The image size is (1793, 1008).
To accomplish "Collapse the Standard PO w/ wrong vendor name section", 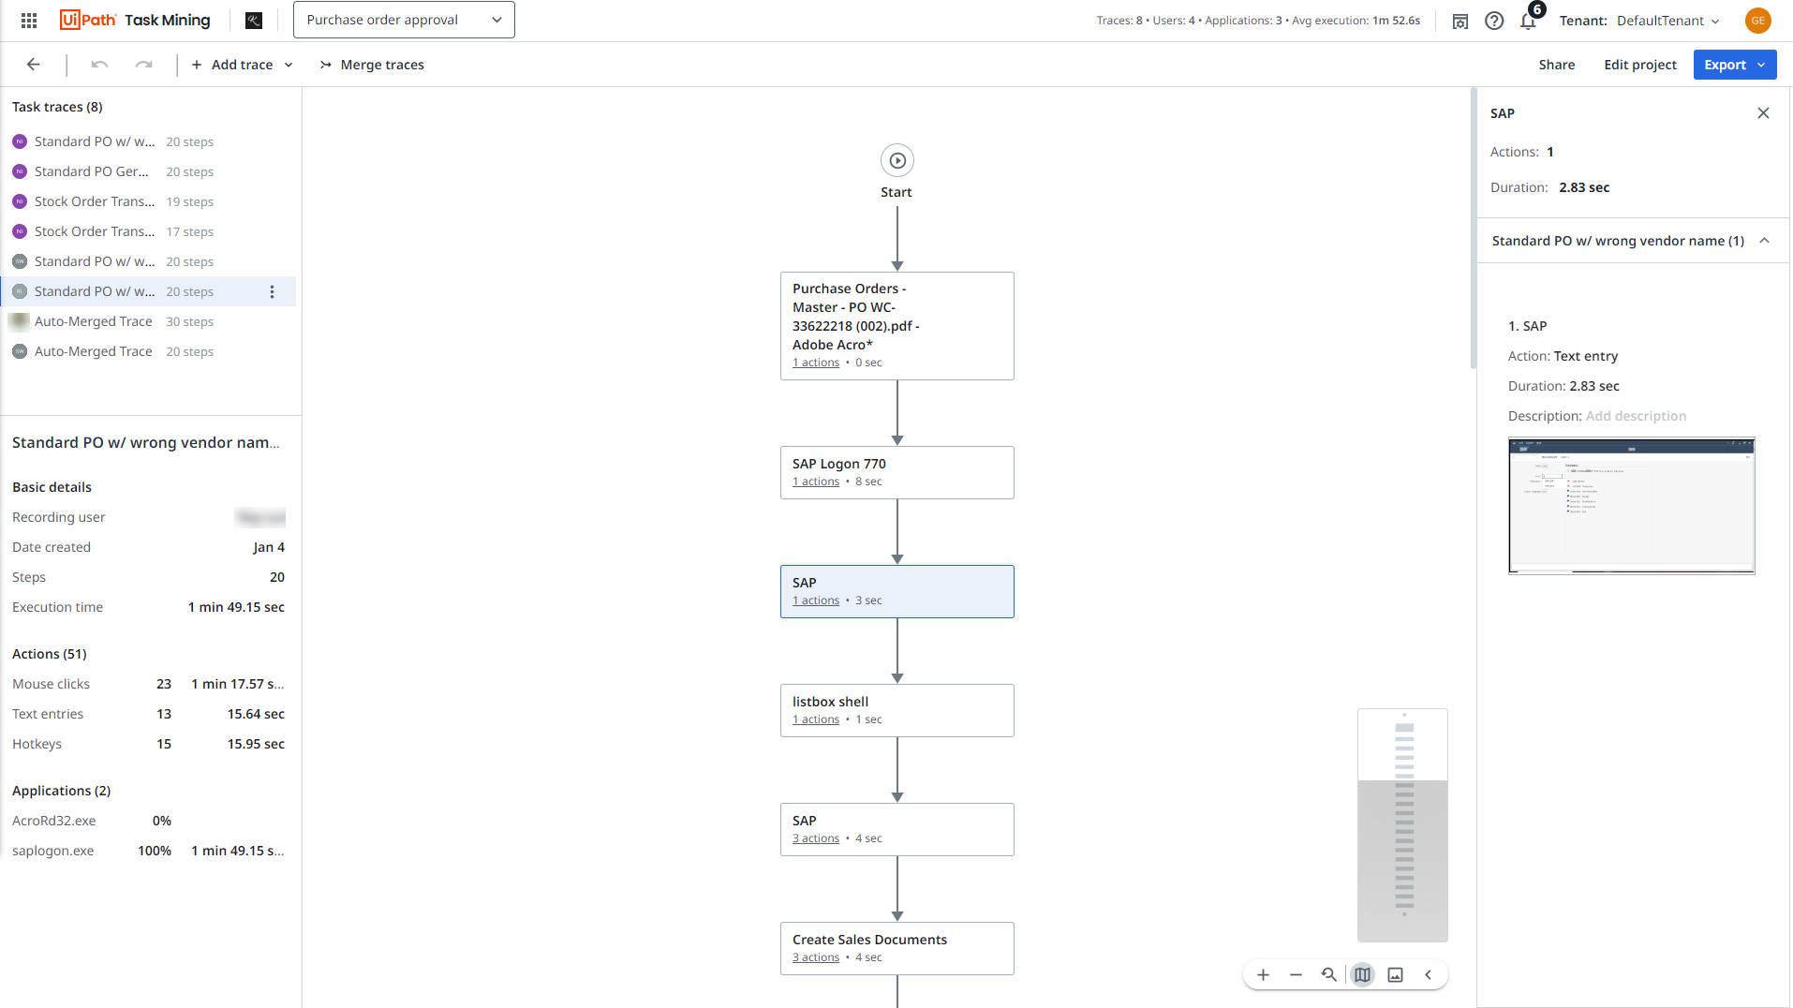I will tap(1765, 241).
